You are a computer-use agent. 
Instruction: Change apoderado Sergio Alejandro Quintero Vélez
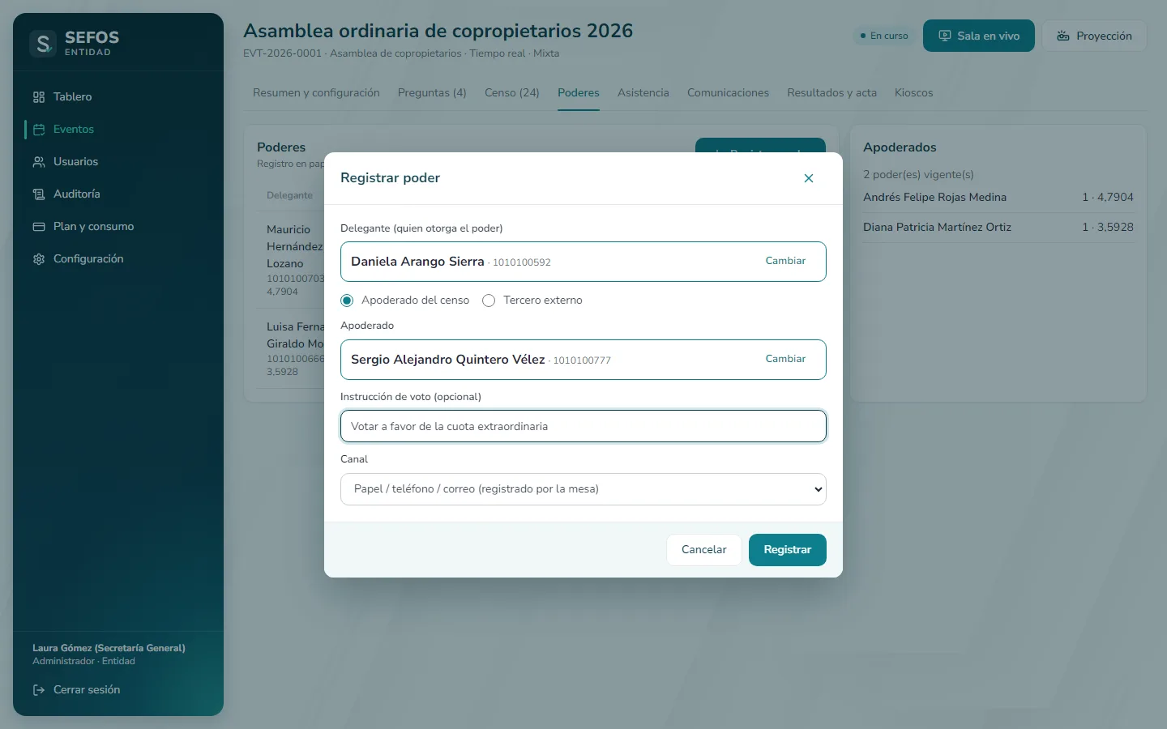click(785, 359)
